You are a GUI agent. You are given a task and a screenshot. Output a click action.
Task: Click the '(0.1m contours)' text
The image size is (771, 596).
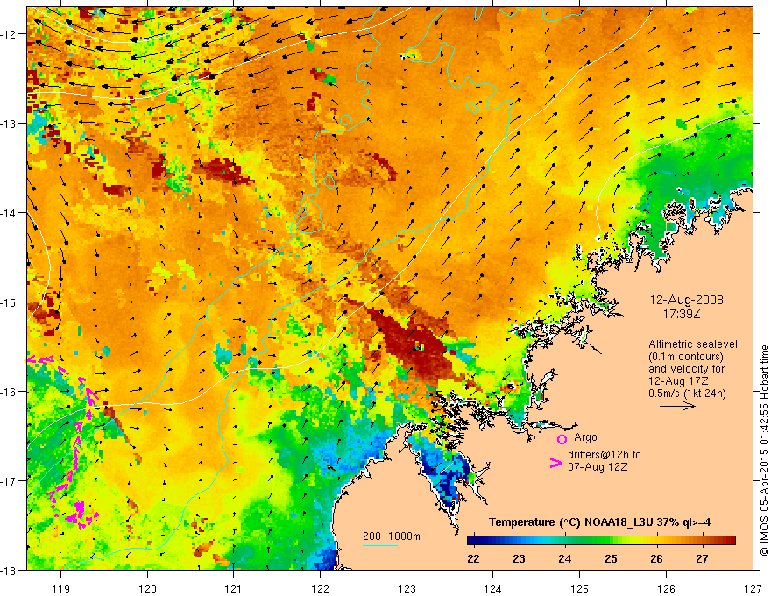[x=686, y=357]
